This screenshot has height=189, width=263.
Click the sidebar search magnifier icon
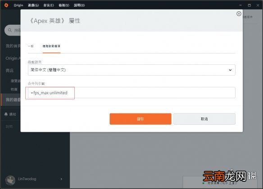tap(10, 30)
